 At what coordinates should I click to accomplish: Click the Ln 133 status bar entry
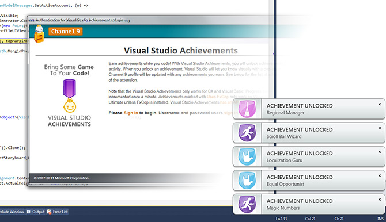coord(281,219)
